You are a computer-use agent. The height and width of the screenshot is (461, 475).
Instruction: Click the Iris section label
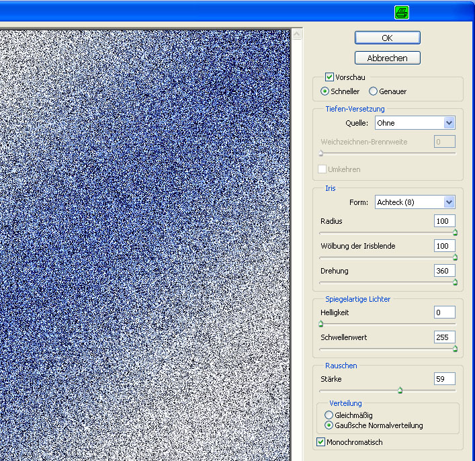tap(330, 188)
